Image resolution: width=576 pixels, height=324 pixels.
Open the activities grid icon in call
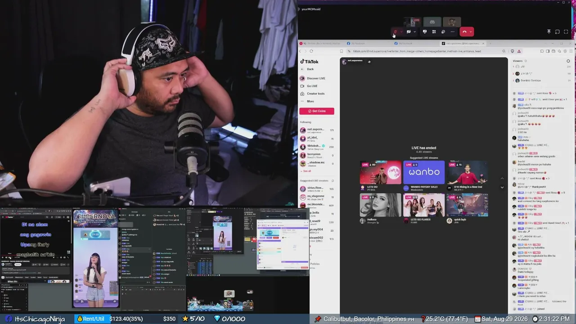[x=434, y=32]
